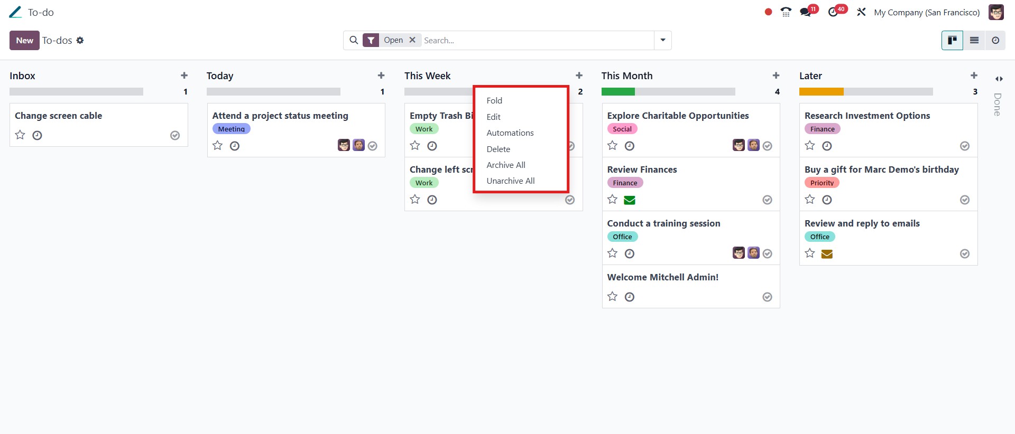Viewport: 1015px width, 434px height.
Task: Focus the Search input field
Action: click(x=537, y=41)
